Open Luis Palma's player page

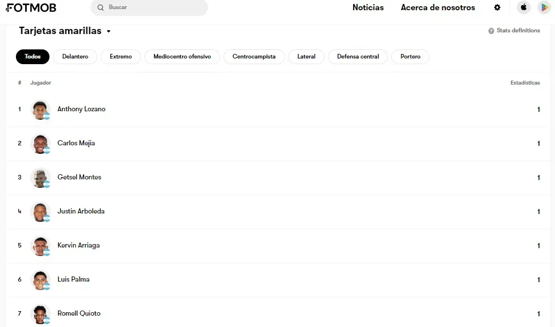point(73,279)
